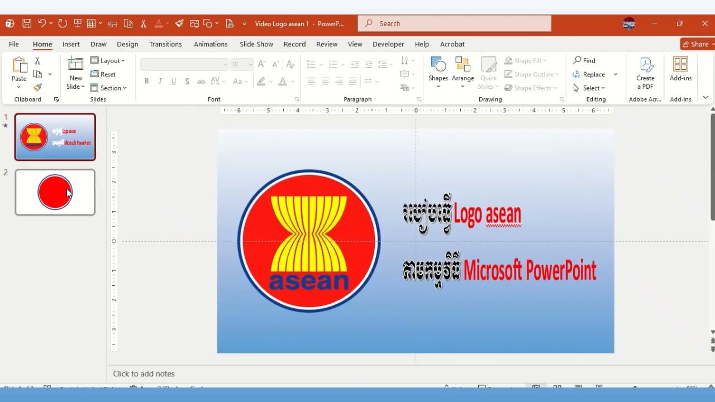Viewport: 715px width, 402px height.
Task: Open the Shapes gallery in the Drawing group
Action: (438, 73)
